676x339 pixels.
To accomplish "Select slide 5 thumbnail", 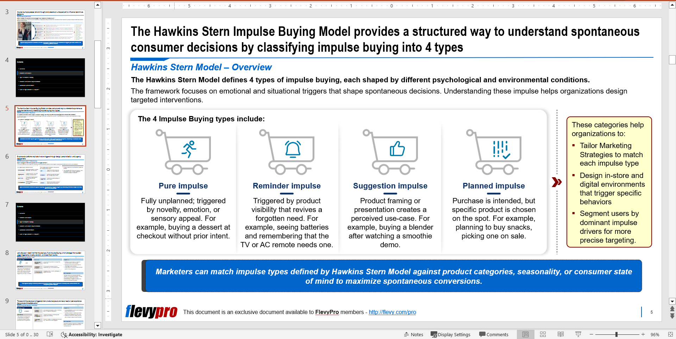I will click(x=50, y=126).
